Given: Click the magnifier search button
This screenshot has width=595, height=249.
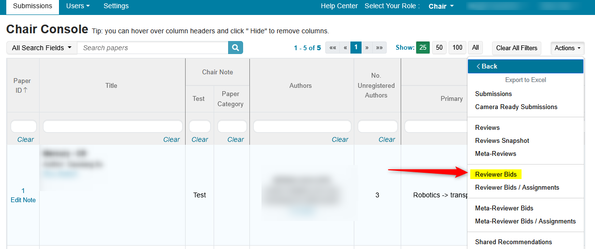Looking at the screenshot, I should (235, 48).
